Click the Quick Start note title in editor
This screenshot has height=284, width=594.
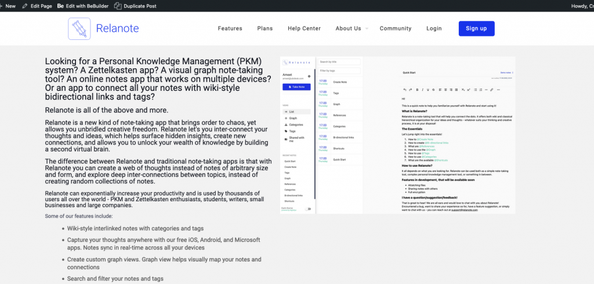(409, 72)
